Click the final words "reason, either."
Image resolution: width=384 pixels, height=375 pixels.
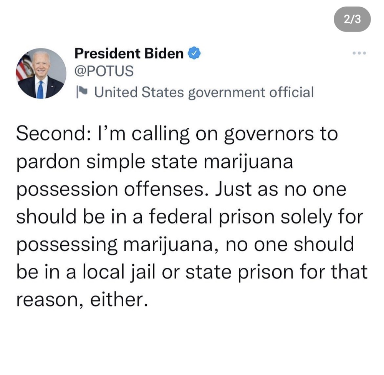click(82, 300)
